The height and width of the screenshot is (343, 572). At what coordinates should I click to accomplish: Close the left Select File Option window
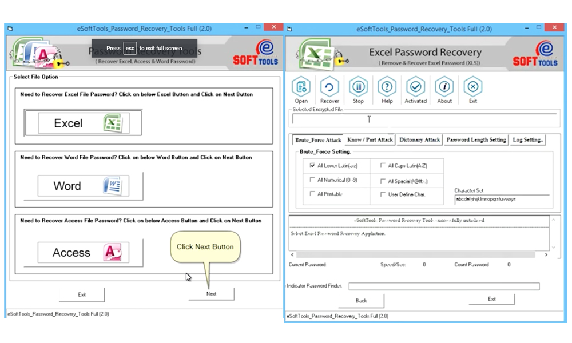(273, 27)
